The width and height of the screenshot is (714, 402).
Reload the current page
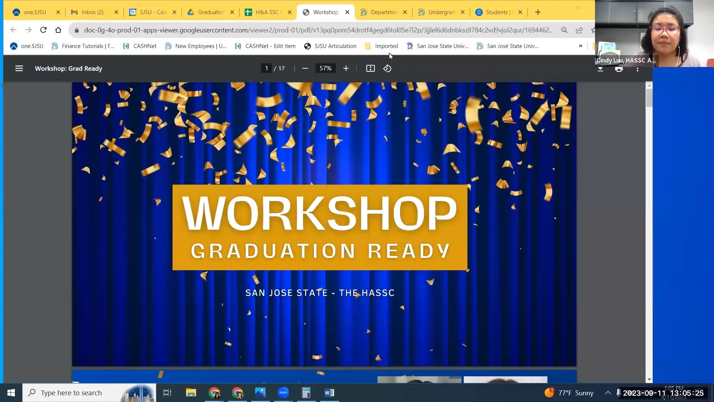(43, 30)
